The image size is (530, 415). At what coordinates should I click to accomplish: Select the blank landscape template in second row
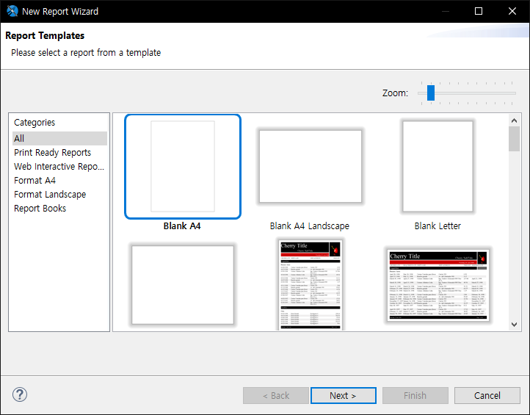tap(183, 285)
